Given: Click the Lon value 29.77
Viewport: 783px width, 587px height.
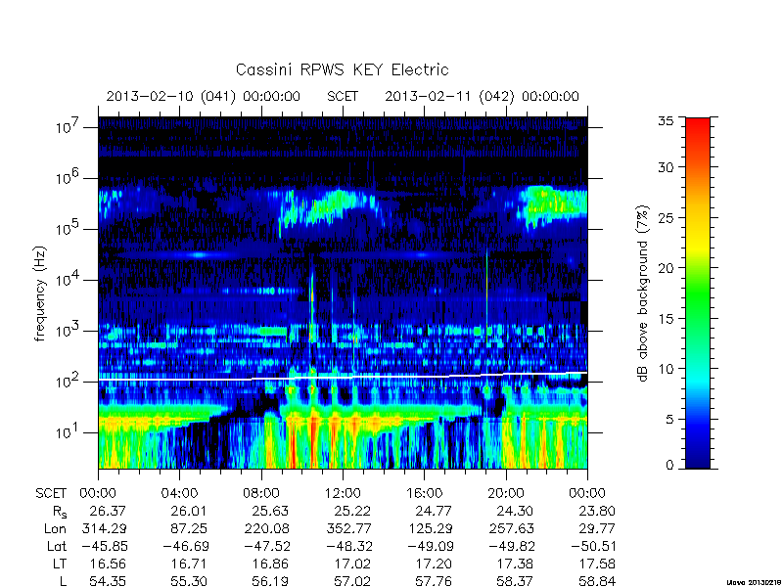Looking at the screenshot, I should [597, 528].
